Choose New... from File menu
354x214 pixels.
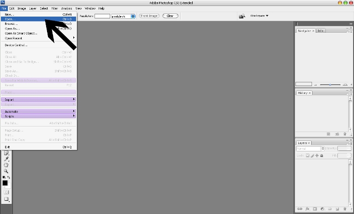pos(38,14)
